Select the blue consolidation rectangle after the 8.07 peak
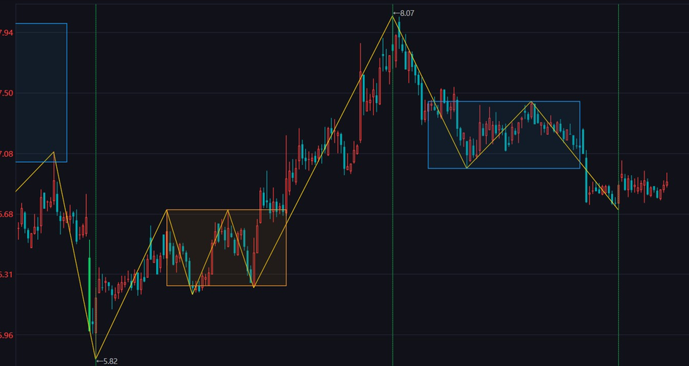Screen dimensions: 689x366 click(504, 135)
